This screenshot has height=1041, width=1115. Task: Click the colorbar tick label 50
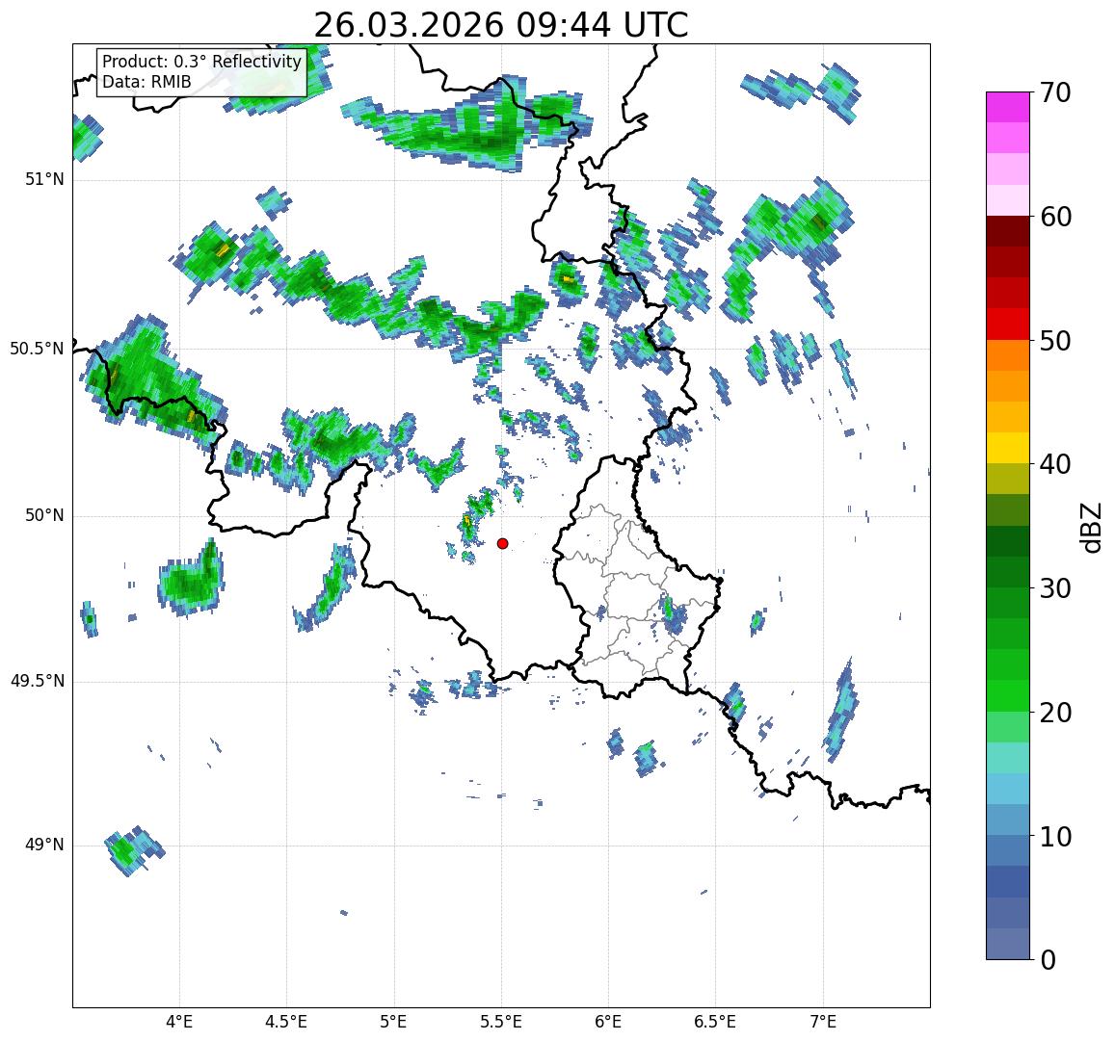click(1055, 341)
